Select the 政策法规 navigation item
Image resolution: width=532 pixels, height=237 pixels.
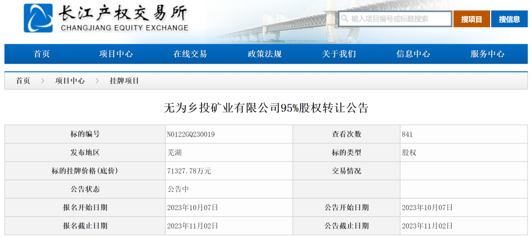click(x=265, y=54)
